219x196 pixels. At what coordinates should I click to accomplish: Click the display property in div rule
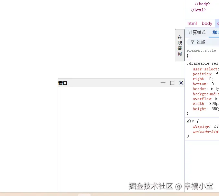point(201,127)
